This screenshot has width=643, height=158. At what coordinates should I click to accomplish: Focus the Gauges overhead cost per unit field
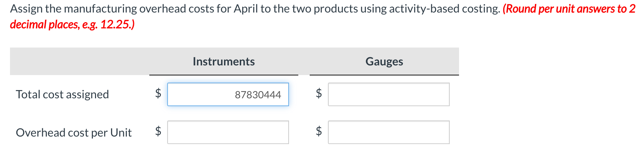point(389,132)
